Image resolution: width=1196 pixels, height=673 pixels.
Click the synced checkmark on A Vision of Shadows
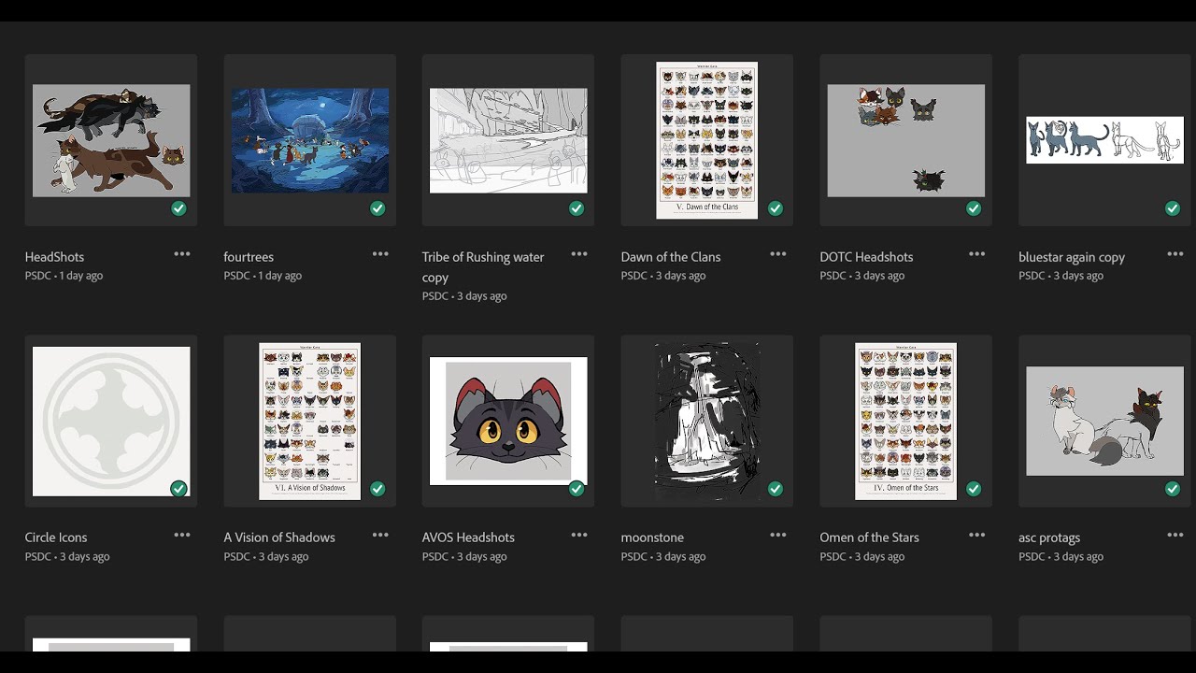pyautogui.click(x=377, y=489)
